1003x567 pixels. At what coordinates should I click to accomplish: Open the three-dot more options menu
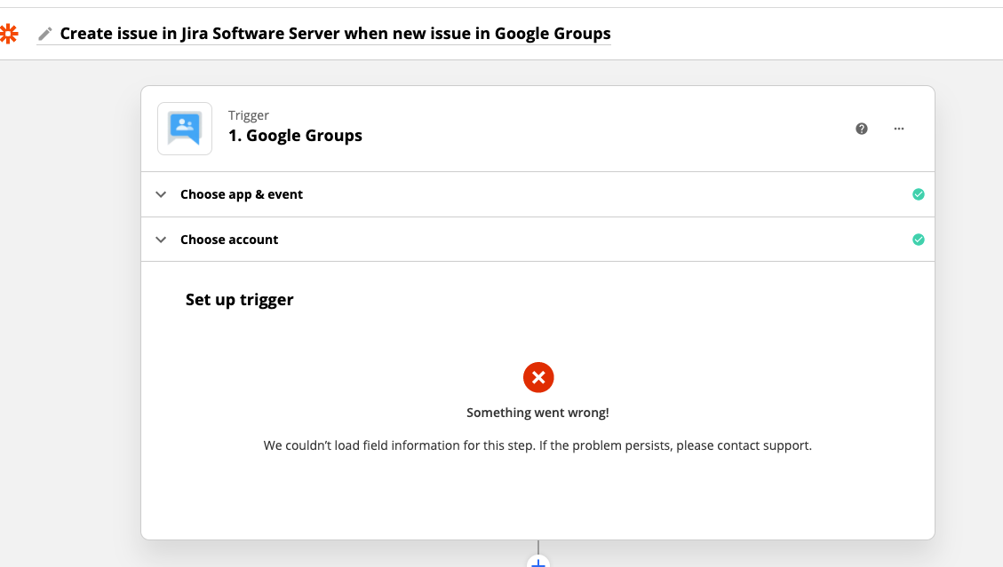point(899,129)
